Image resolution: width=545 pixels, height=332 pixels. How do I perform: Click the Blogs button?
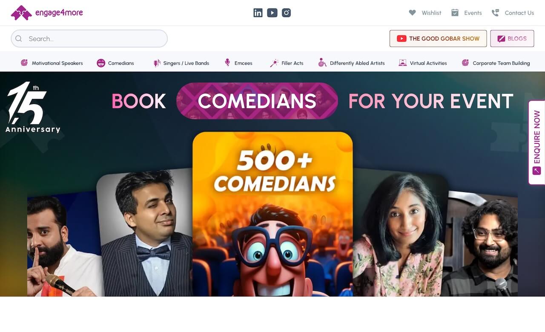click(512, 38)
